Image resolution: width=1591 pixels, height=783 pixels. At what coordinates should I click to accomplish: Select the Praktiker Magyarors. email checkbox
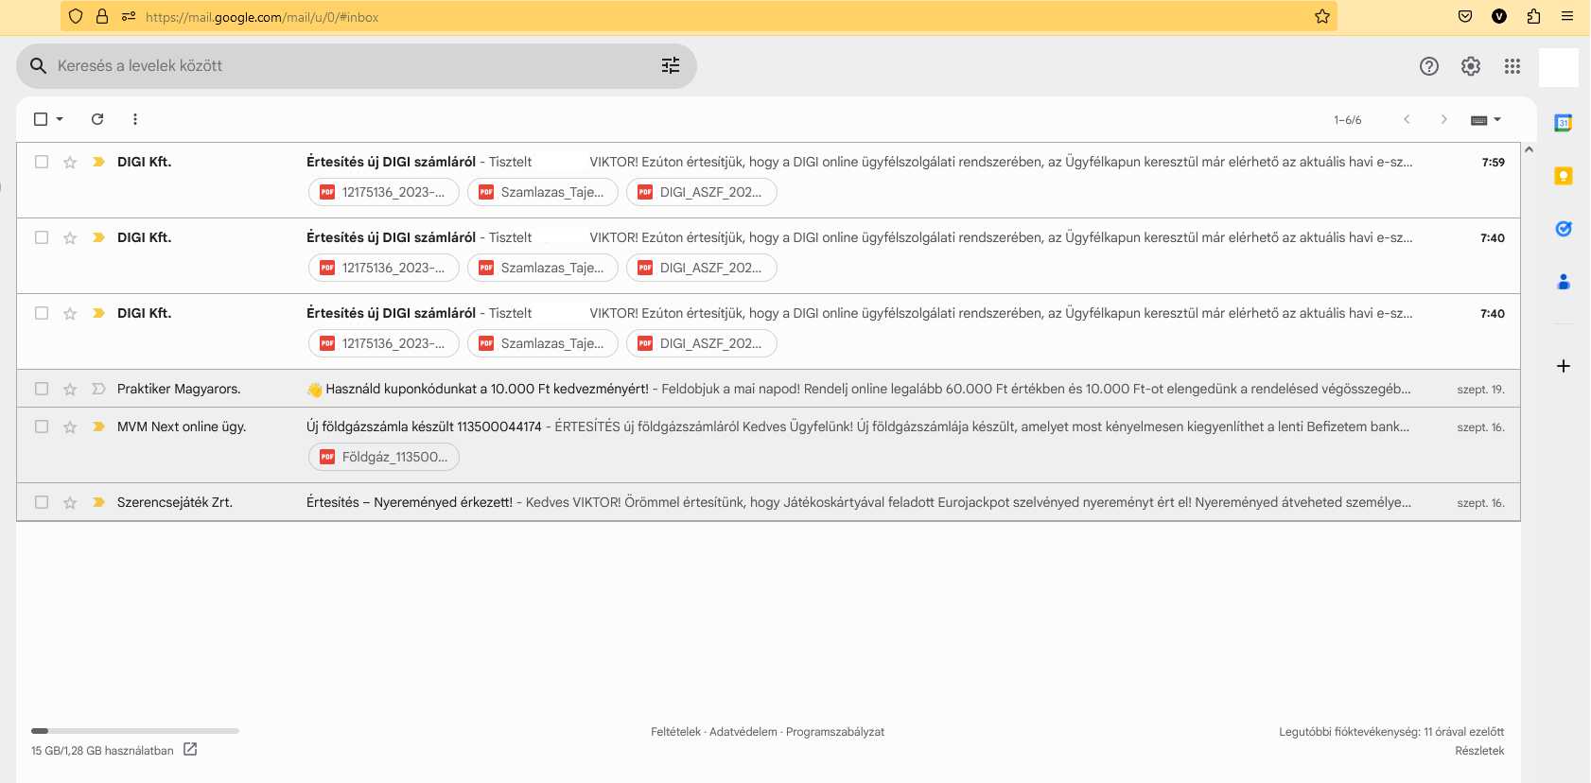click(x=42, y=389)
